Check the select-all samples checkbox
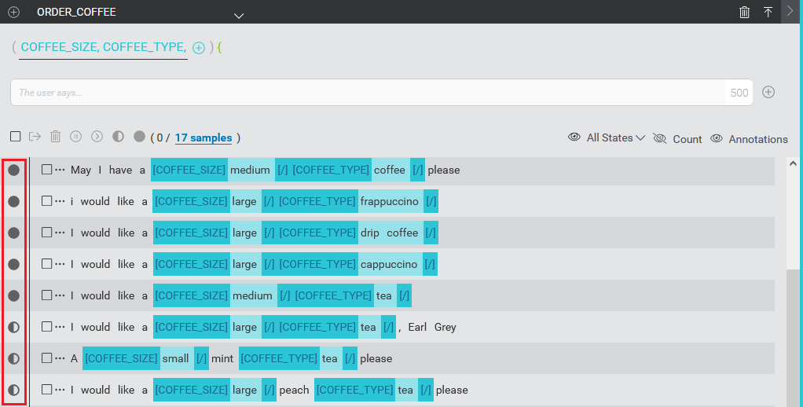This screenshot has width=803, height=407. pos(16,137)
